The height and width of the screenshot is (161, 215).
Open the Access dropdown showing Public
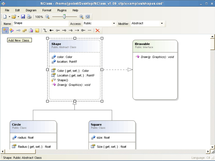tap(114, 24)
